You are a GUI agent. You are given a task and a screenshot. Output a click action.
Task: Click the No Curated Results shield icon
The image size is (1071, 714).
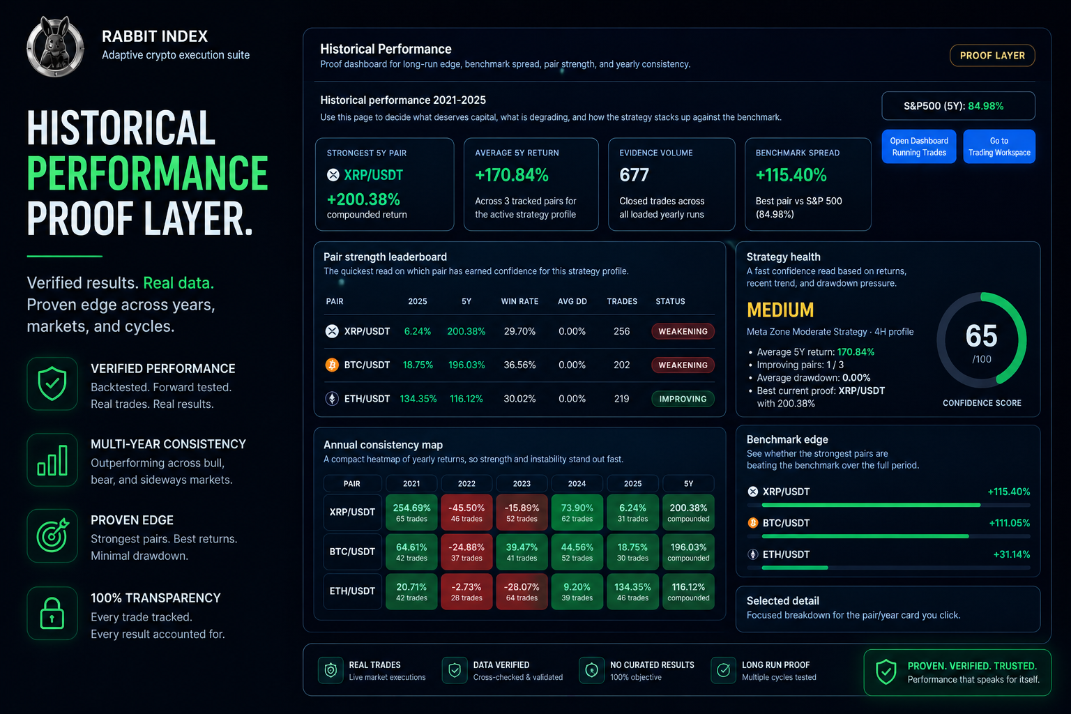(591, 670)
